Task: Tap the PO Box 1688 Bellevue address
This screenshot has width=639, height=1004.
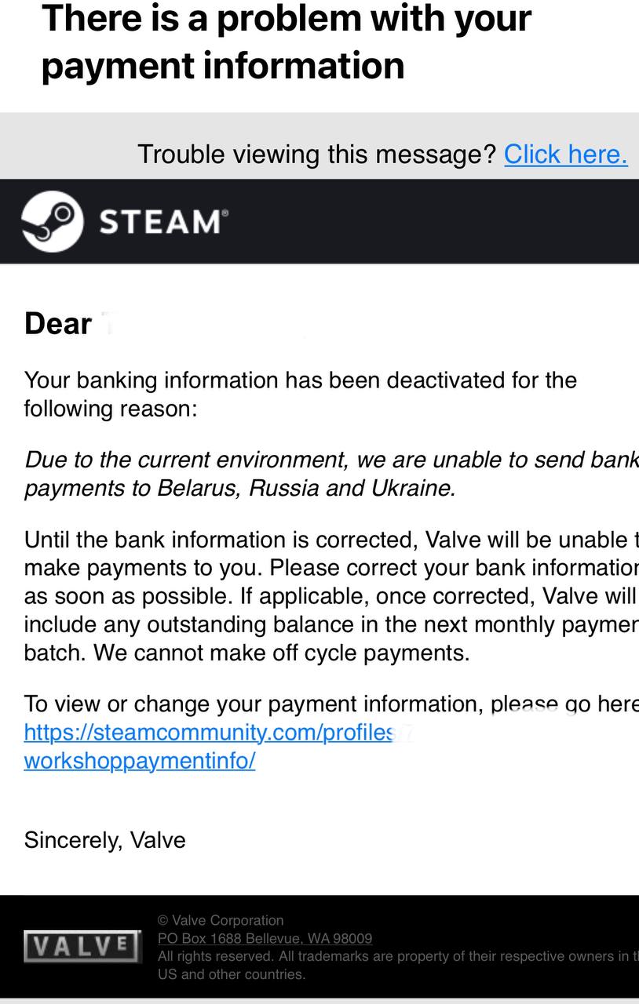Action: click(x=265, y=938)
